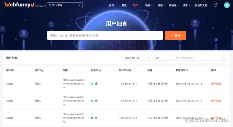
Task: Click Chrome icon in third table row
Action: click(96, 118)
